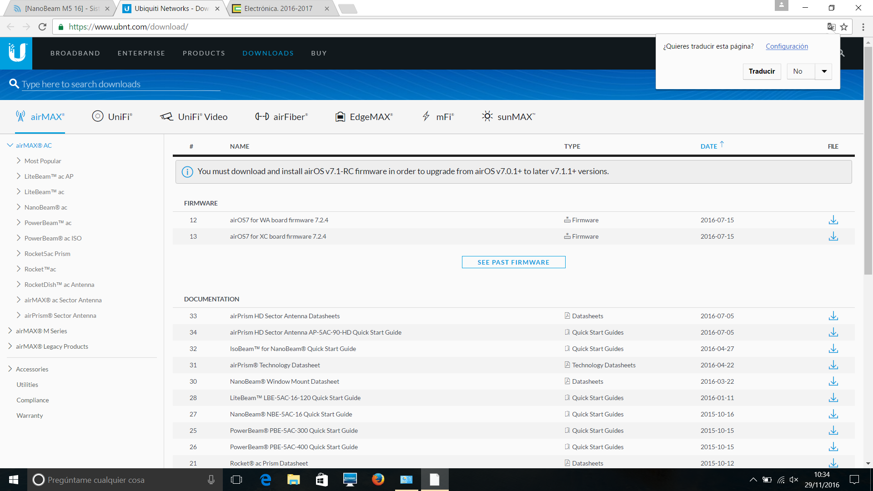Open File Explorer from taskbar
Screen dimensions: 873x491
click(293, 480)
